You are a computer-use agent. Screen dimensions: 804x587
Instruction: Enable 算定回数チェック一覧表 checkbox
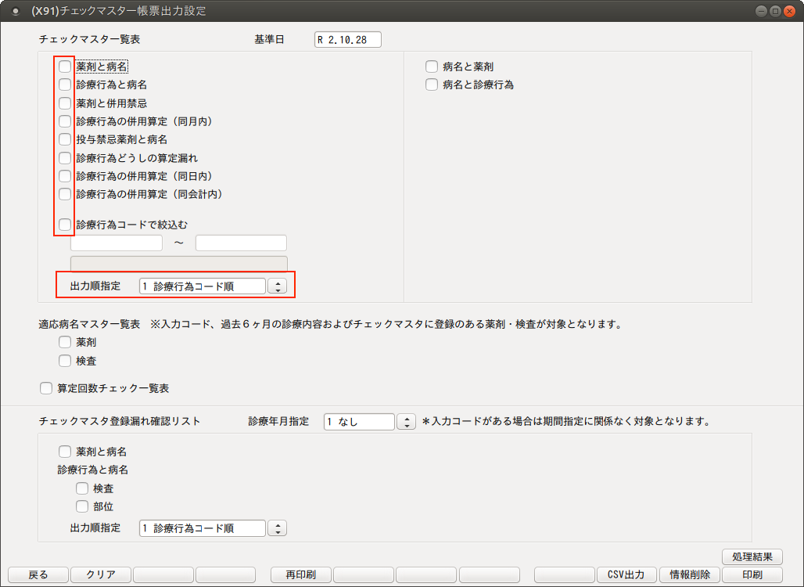tap(46, 388)
